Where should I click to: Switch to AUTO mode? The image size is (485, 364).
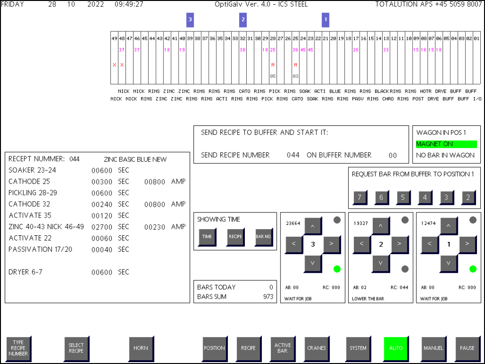tap(396, 348)
